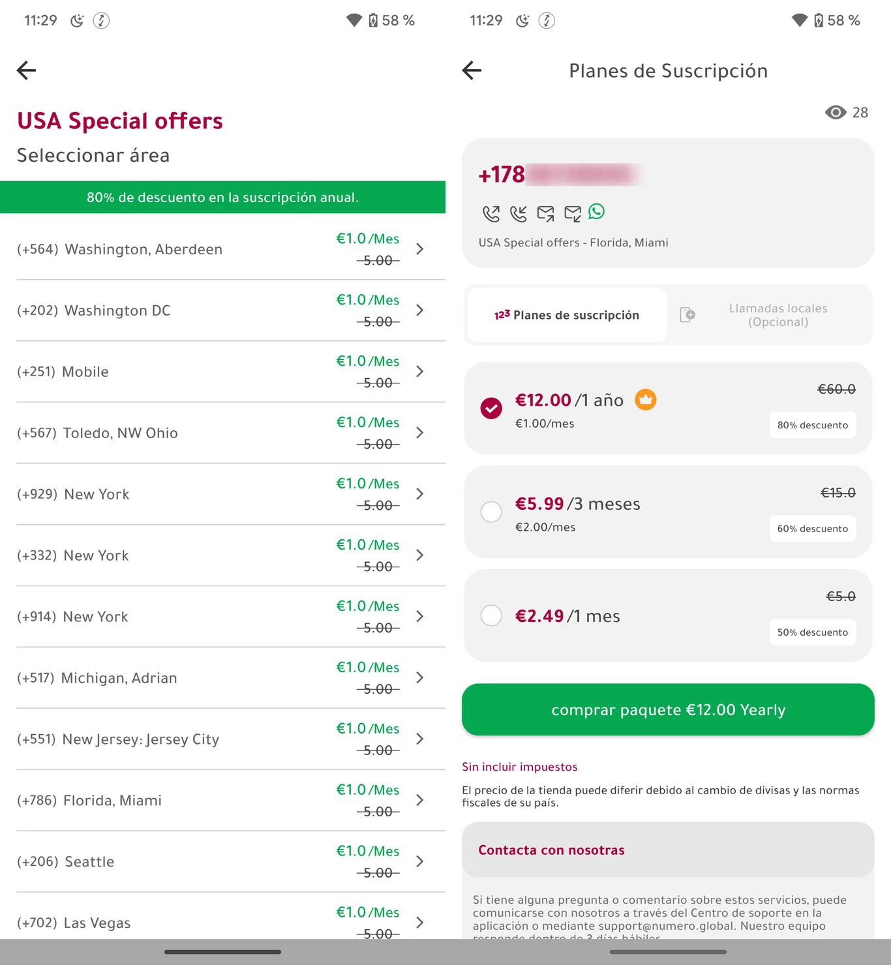Image resolution: width=891 pixels, height=965 pixels.
Task: Tap the eye views icon
Action: [x=836, y=112]
